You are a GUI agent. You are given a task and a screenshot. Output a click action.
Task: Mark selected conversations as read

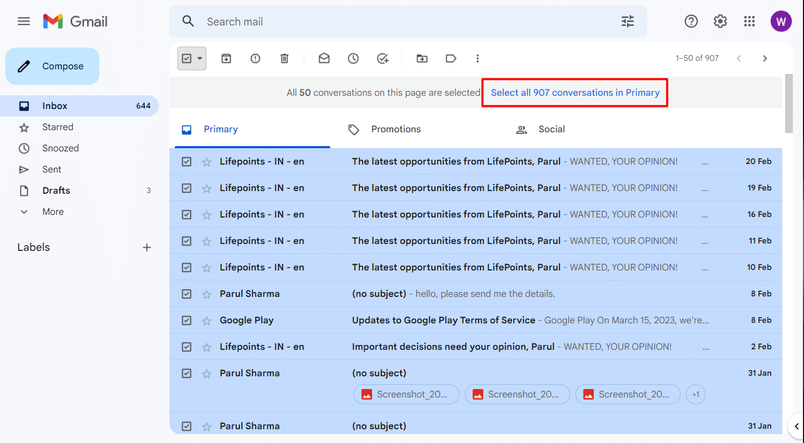pos(324,58)
